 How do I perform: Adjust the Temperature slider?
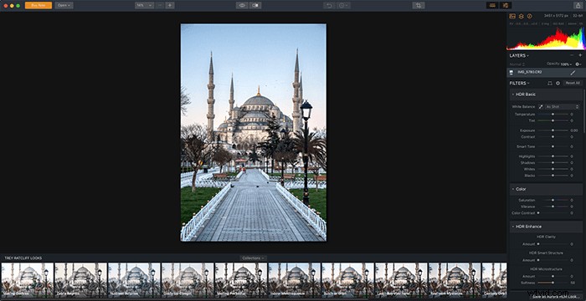[553, 115]
